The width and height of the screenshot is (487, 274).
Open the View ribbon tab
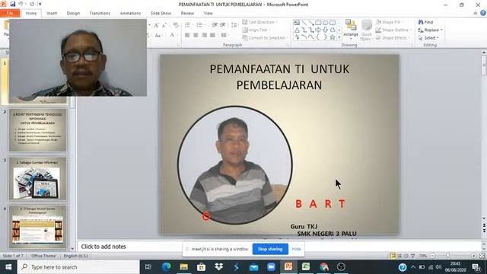(208, 14)
